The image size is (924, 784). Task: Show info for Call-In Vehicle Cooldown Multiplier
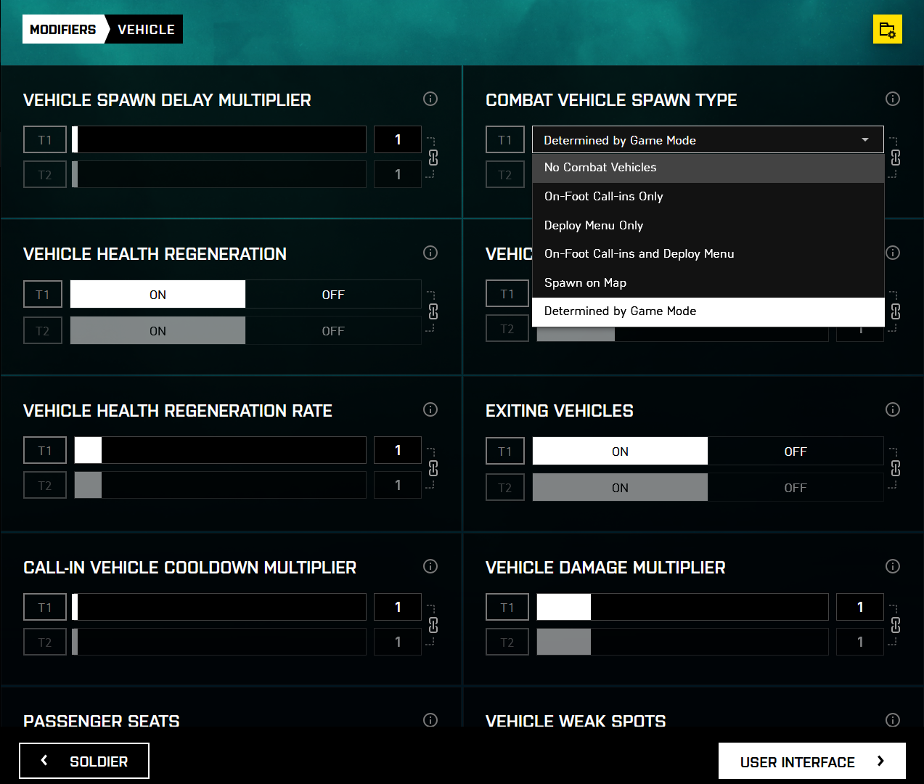click(430, 566)
